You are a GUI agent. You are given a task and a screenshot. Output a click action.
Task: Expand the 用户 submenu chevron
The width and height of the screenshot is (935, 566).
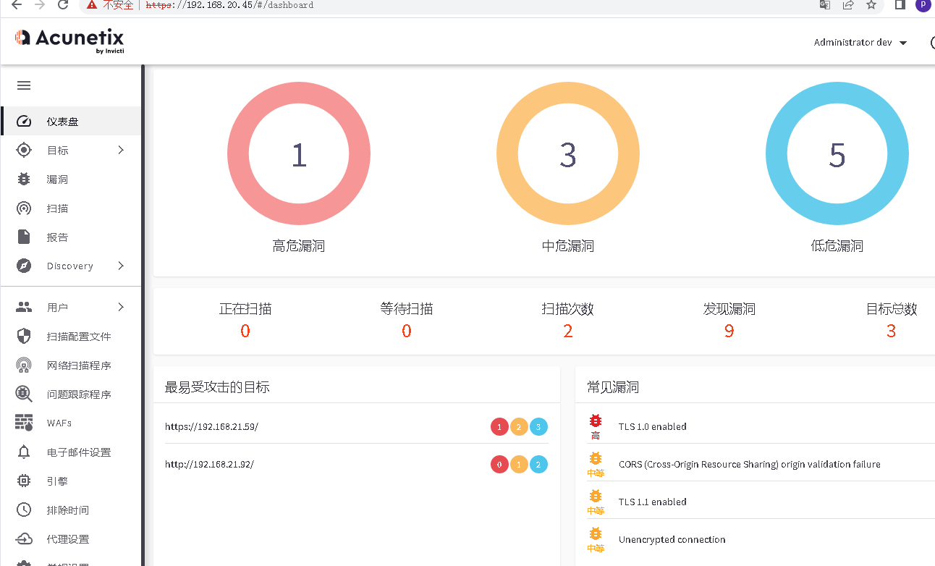[121, 307]
